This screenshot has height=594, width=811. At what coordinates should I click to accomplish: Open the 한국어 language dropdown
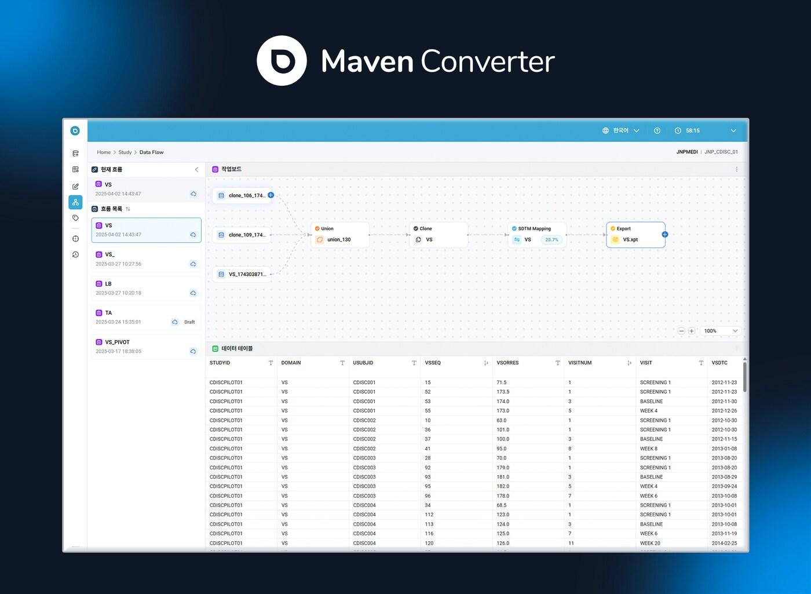pyautogui.click(x=620, y=131)
